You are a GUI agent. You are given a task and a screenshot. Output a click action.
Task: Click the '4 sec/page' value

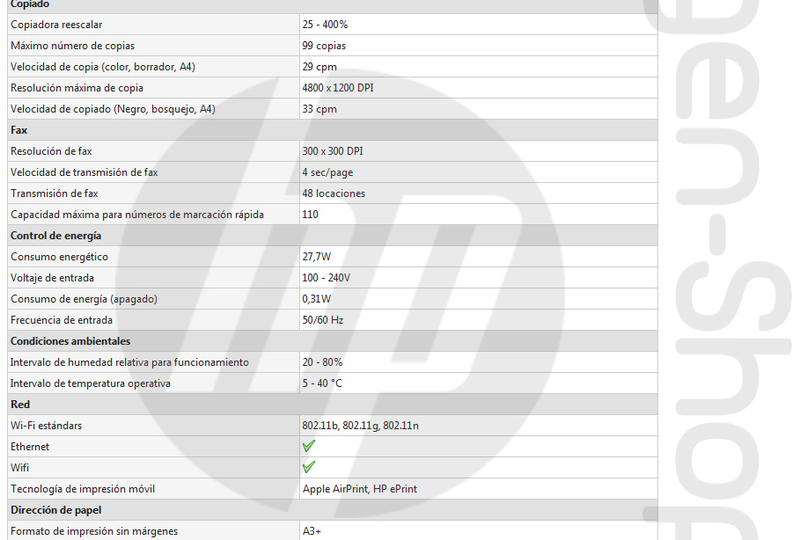click(327, 172)
